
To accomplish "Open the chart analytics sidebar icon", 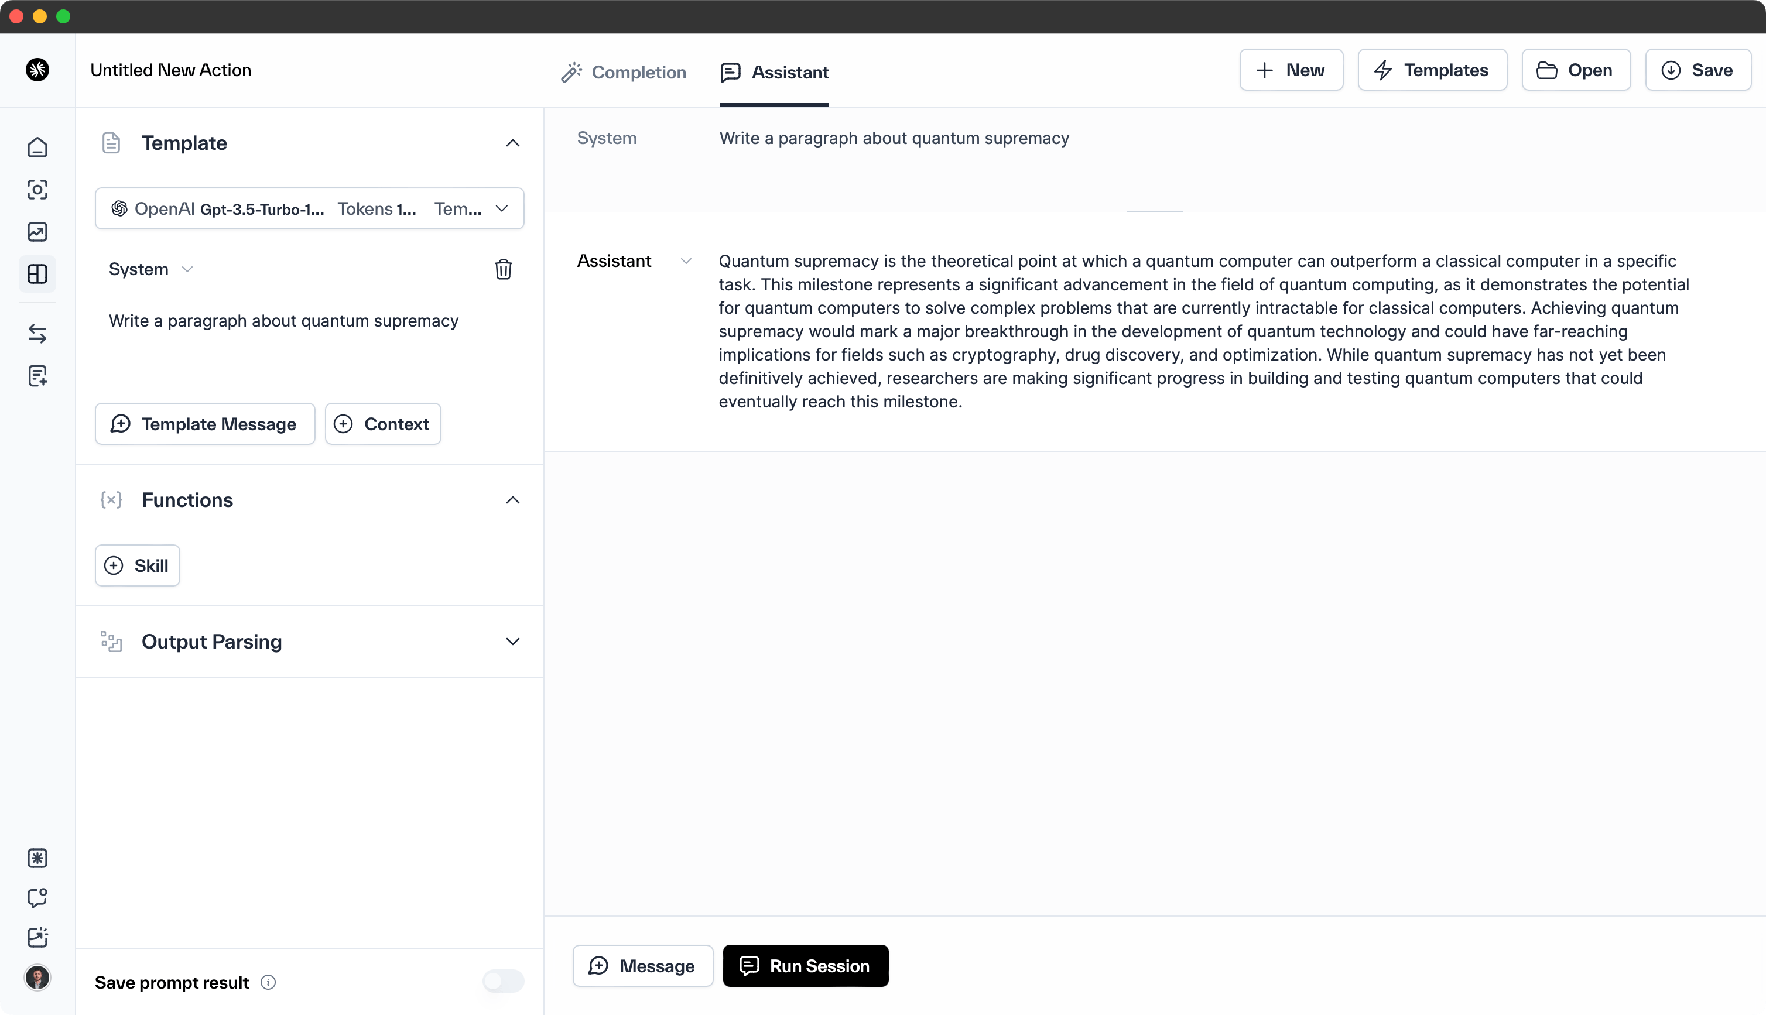I will click(x=37, y=231).
